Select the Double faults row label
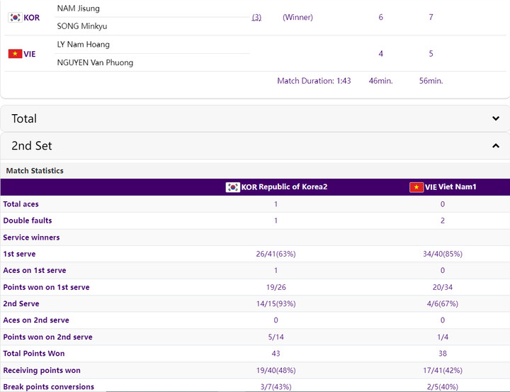This screenshot has height=392, width=510. (x=28, y=220)
